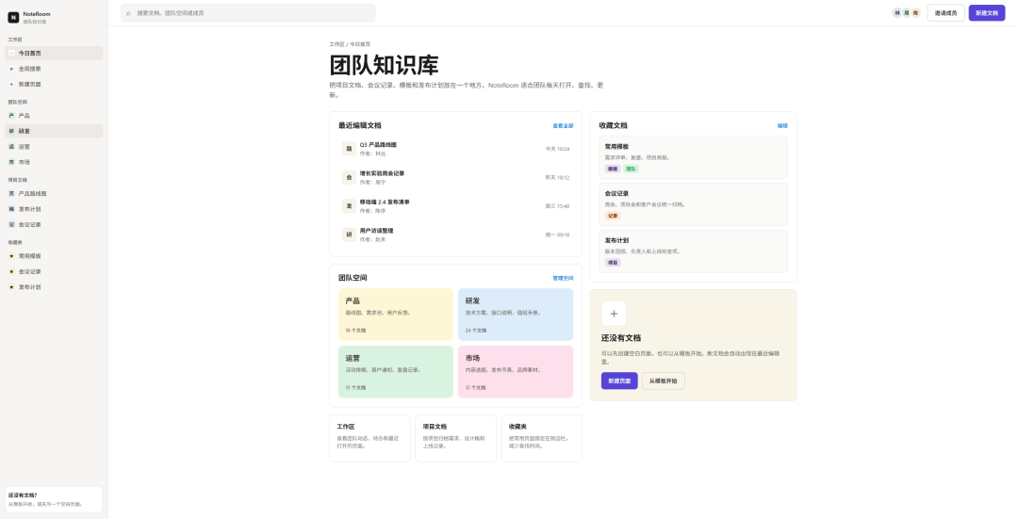Click the plus tile in 还没有文档 card
1018x519 pixels.
[x=614, y=314]
